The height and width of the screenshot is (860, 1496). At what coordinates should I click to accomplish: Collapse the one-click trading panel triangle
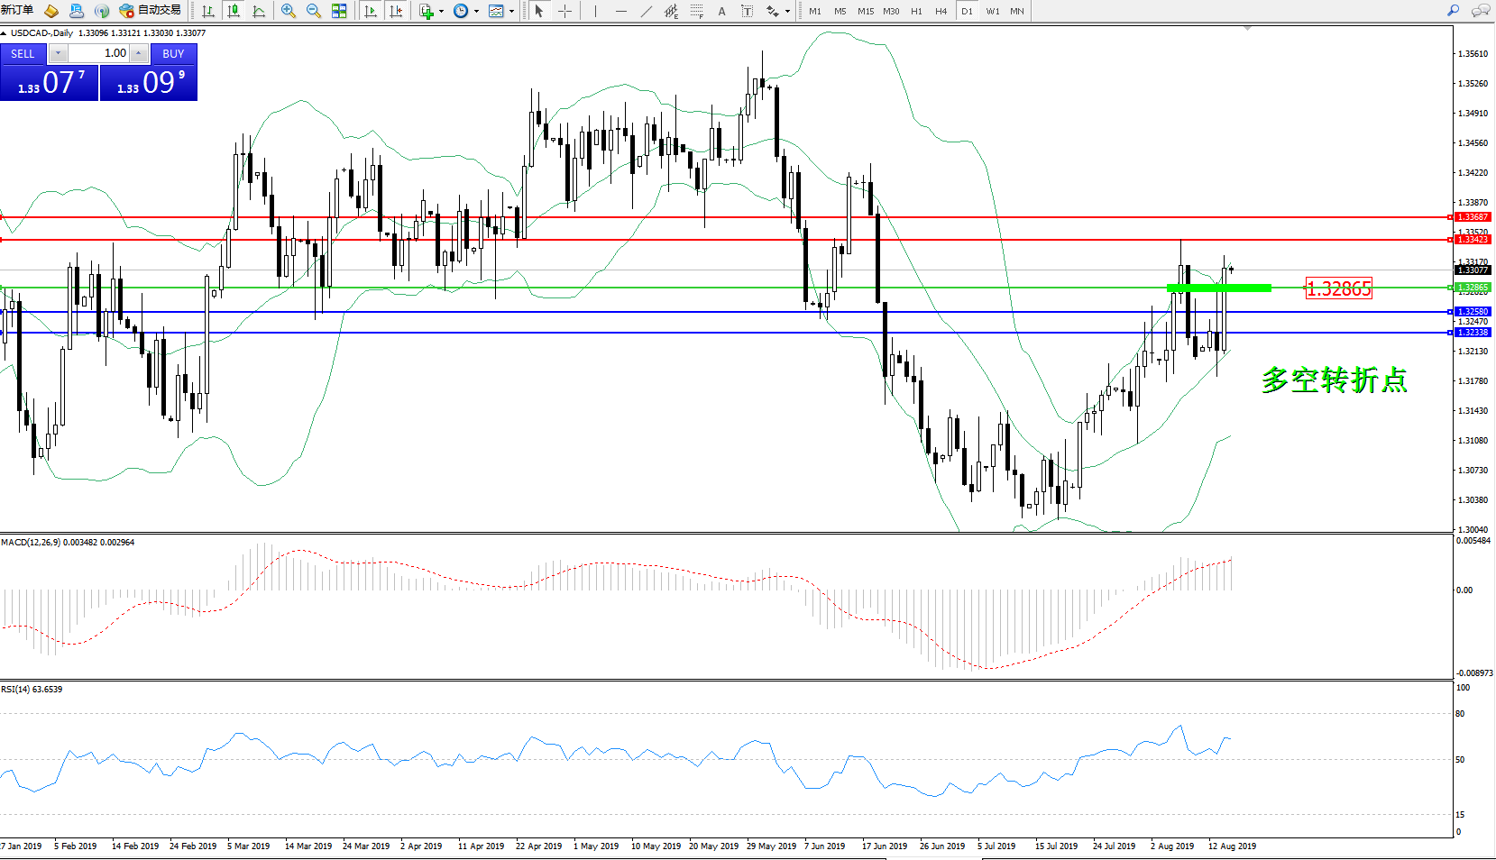[5, 33]
